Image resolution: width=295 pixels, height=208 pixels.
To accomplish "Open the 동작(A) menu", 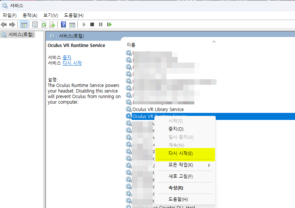I will (30, 16).
